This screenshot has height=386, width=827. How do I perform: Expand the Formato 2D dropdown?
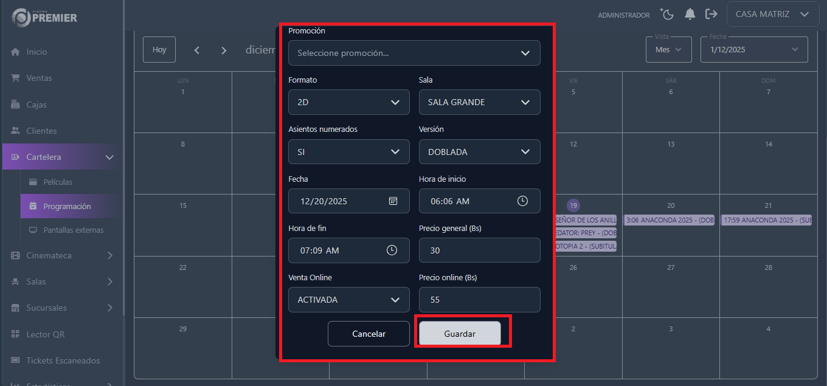click(348, 102)
